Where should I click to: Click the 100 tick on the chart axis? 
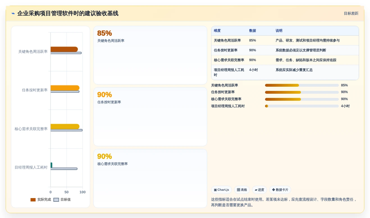click(x=83, y=192)
